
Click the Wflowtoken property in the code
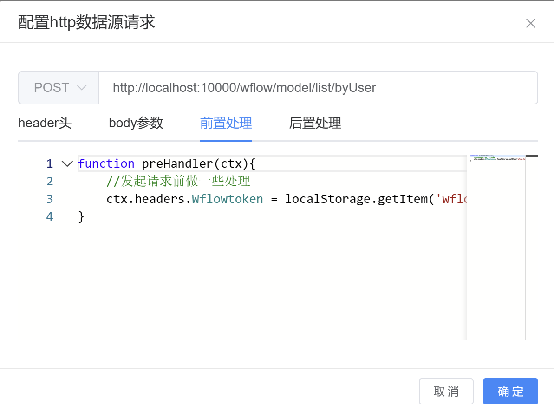(x=228, y=199)
